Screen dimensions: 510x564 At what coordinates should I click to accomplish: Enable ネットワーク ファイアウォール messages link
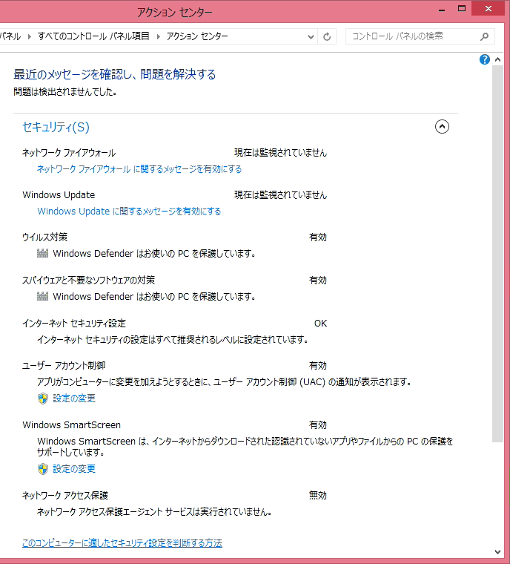point(139,169)
